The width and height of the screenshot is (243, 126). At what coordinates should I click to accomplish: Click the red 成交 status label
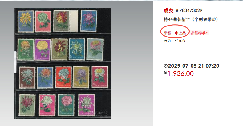[x=168, y=10]
